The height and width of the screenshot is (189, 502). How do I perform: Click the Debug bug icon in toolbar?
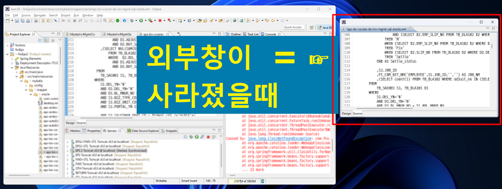click(131, 21)
